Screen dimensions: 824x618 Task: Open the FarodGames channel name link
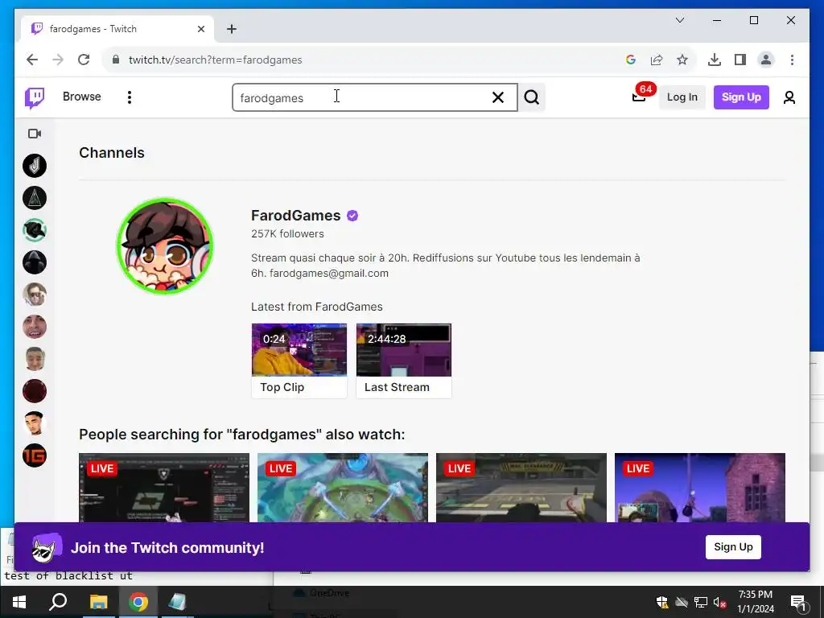296,216
